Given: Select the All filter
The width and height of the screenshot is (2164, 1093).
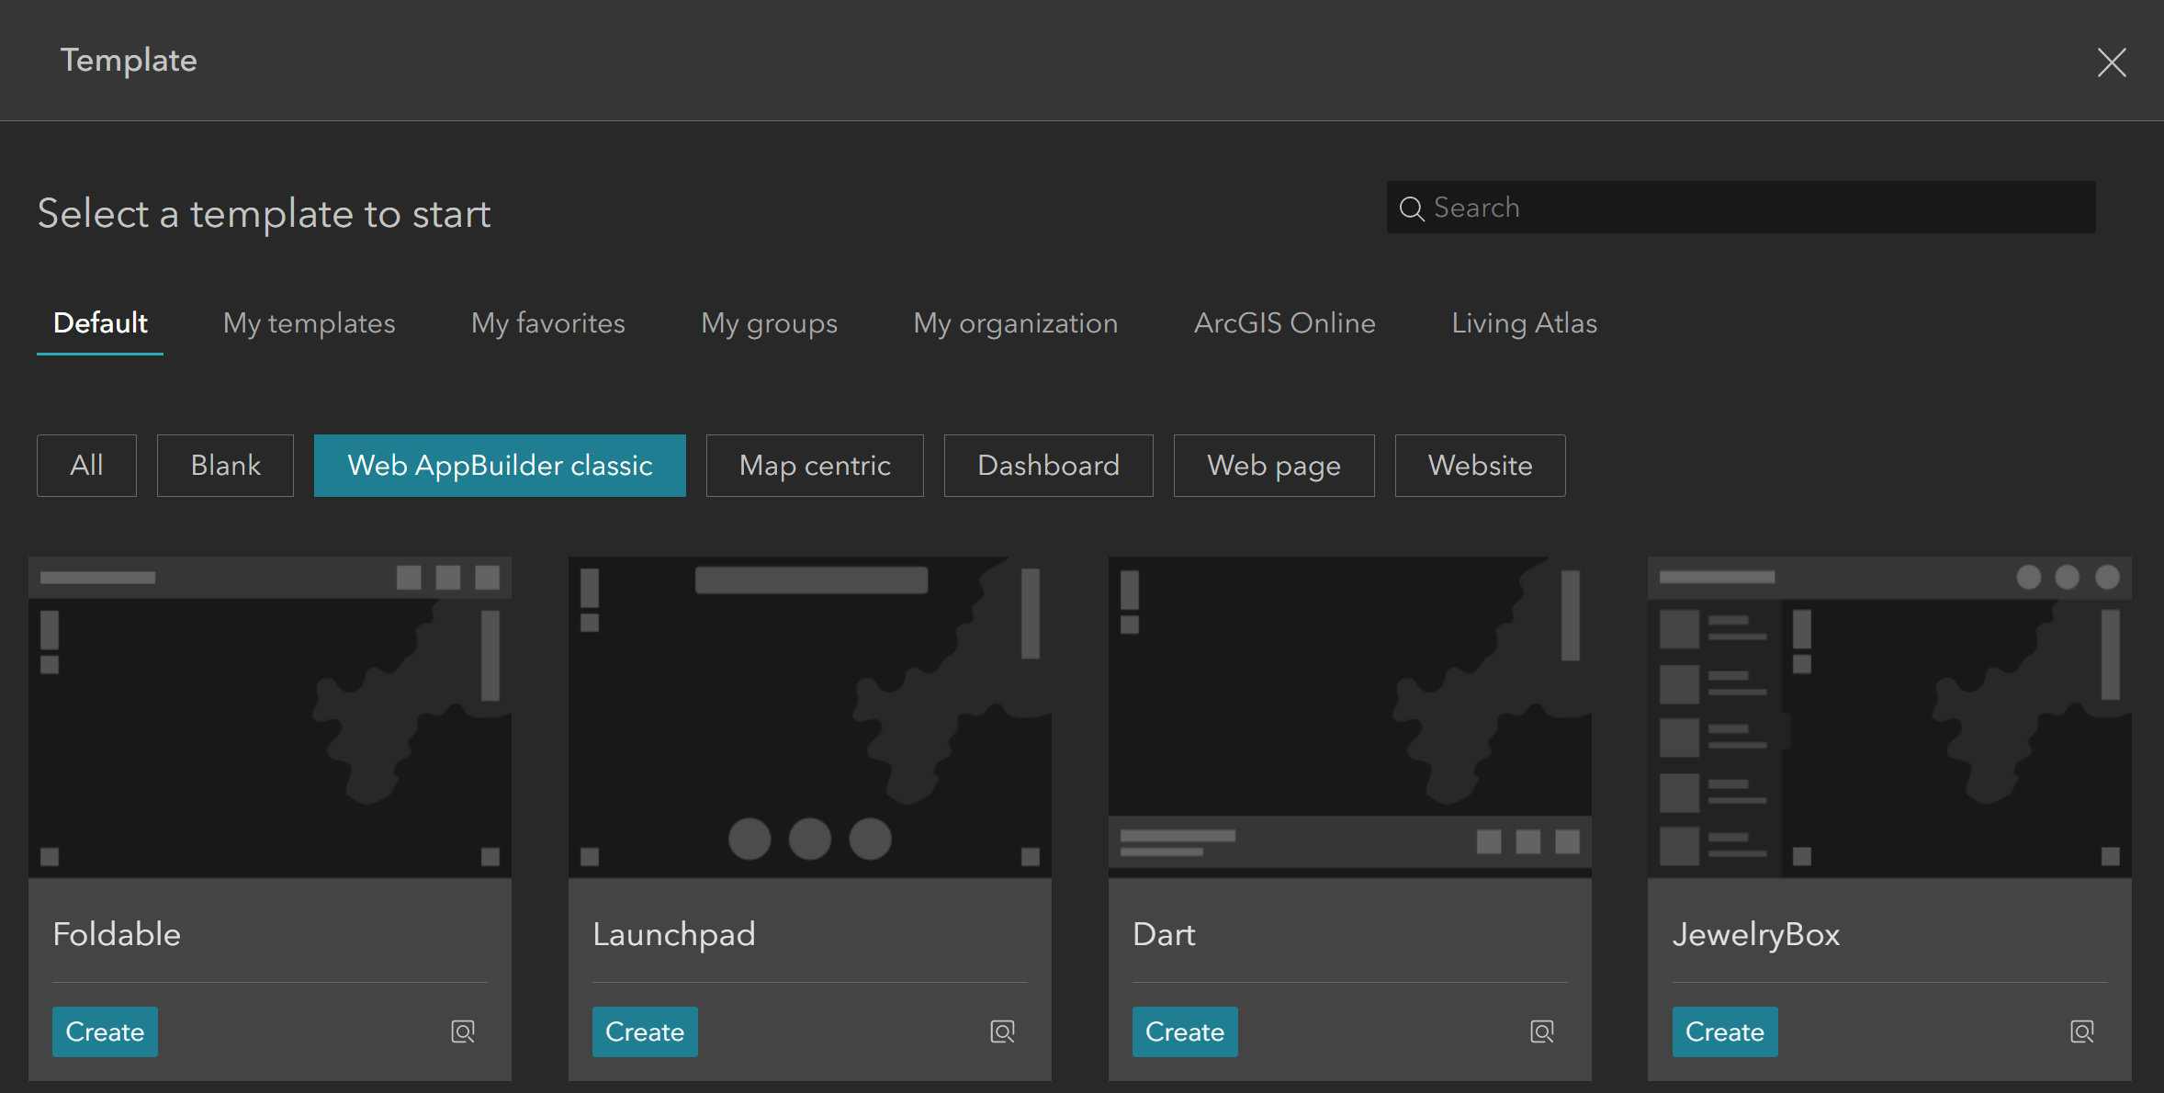Looking at the screenshot, I should (86, 466).
